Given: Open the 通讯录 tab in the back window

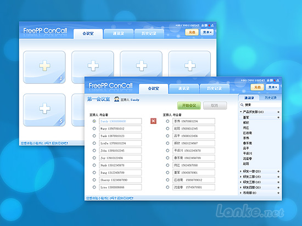Looking at the screenshot, I should click(119, 33).
